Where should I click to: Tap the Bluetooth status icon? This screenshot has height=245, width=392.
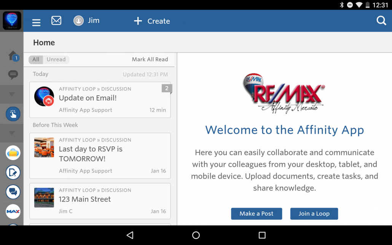coord(342,5)
